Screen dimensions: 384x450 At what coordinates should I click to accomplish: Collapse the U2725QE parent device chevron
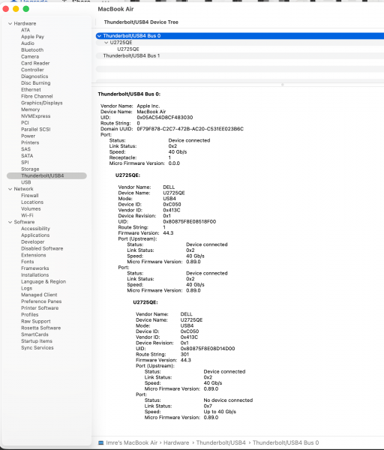click(106, 43)
